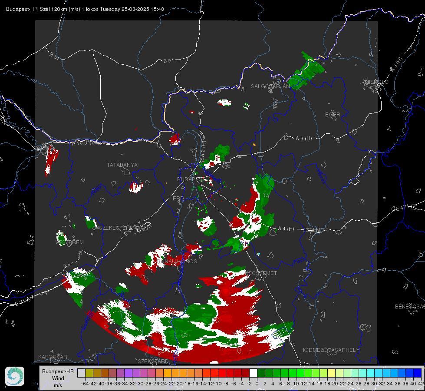
Task: Click the Somogy county label
Action: coord(87,321)
